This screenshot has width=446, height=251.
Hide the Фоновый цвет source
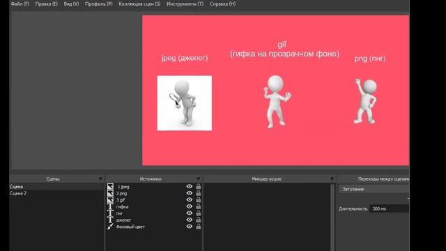(x=189, y=227)
